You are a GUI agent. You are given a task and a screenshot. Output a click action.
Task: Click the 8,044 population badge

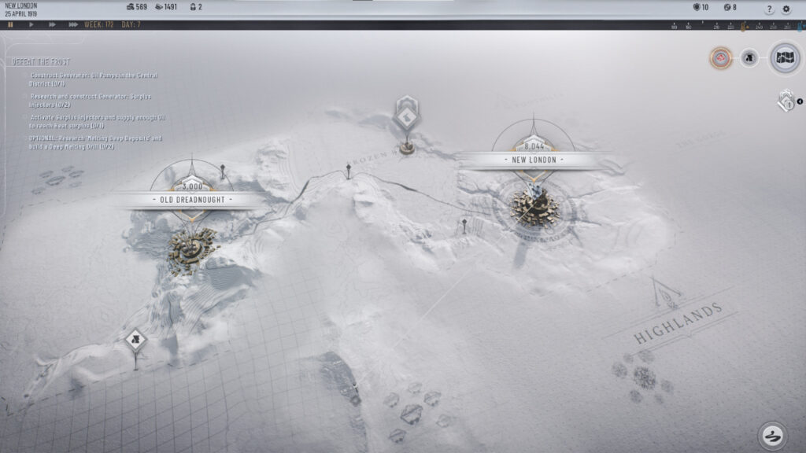pyautogui.click(x=534, y=145)
